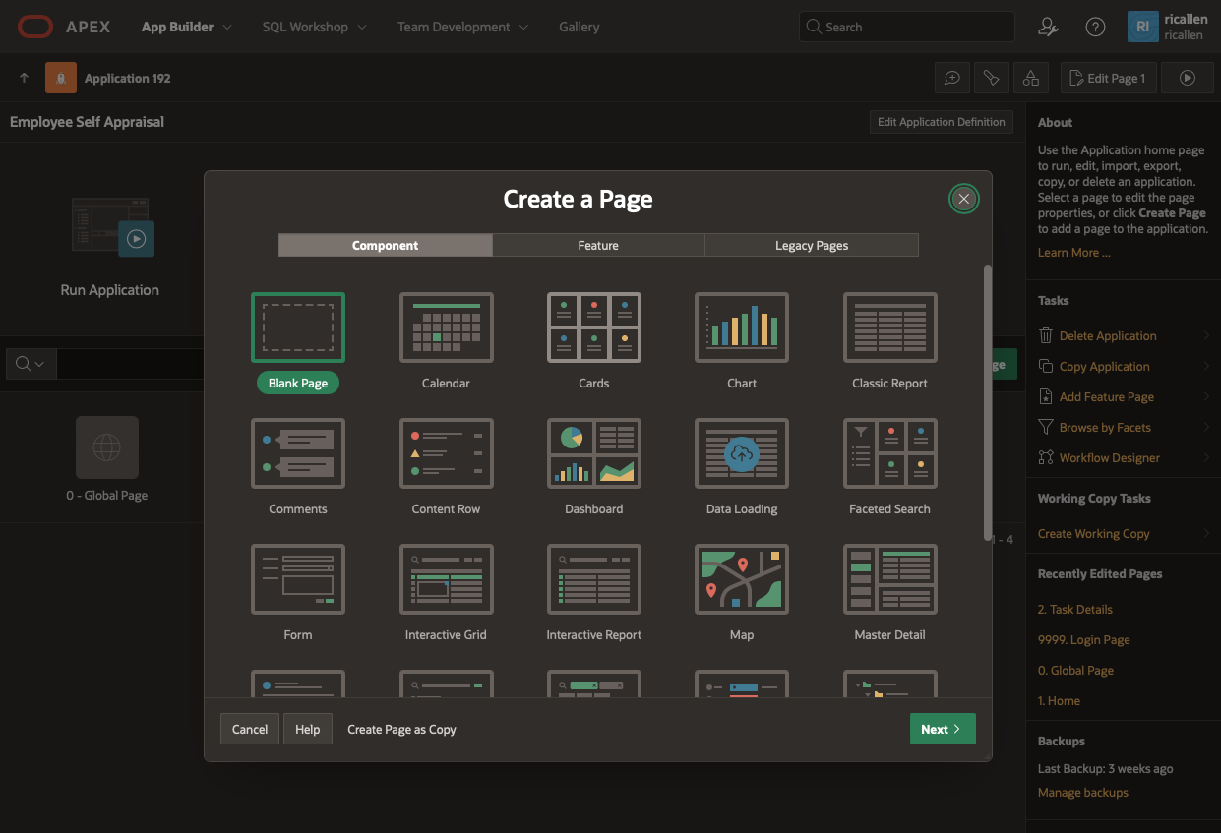Choose the Classic Report page icon
Viewport: 1221px width, 833px height.
[x=890, y=327]
